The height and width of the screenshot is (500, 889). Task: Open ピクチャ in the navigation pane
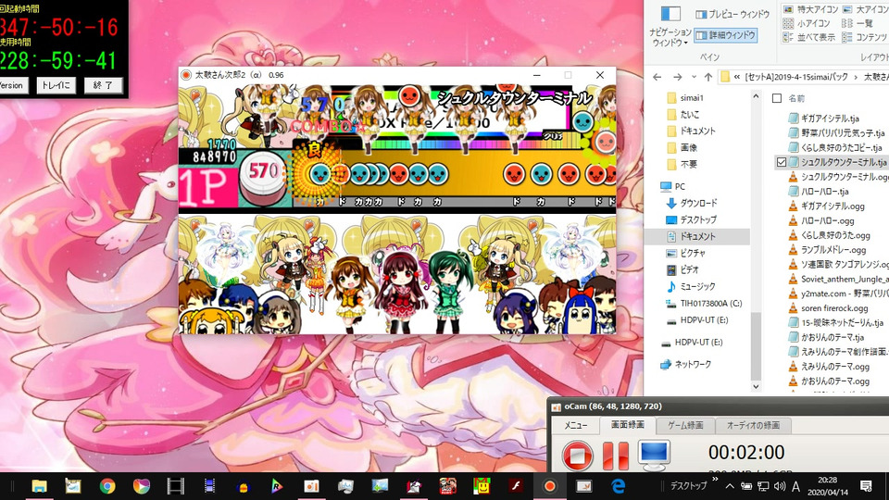[692, 254]
